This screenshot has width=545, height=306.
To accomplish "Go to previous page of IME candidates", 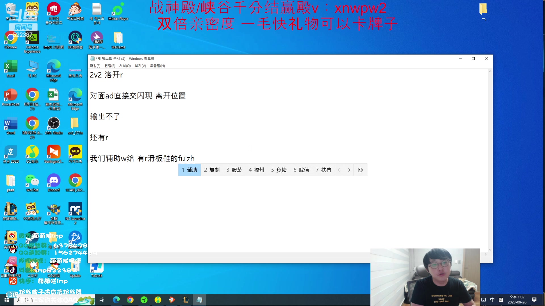I will 339,170.
